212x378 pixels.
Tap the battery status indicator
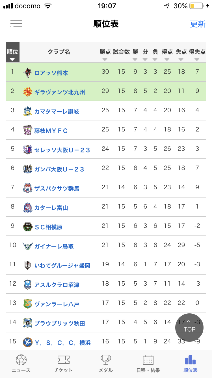pyautogui.click(x=196, y=6)
